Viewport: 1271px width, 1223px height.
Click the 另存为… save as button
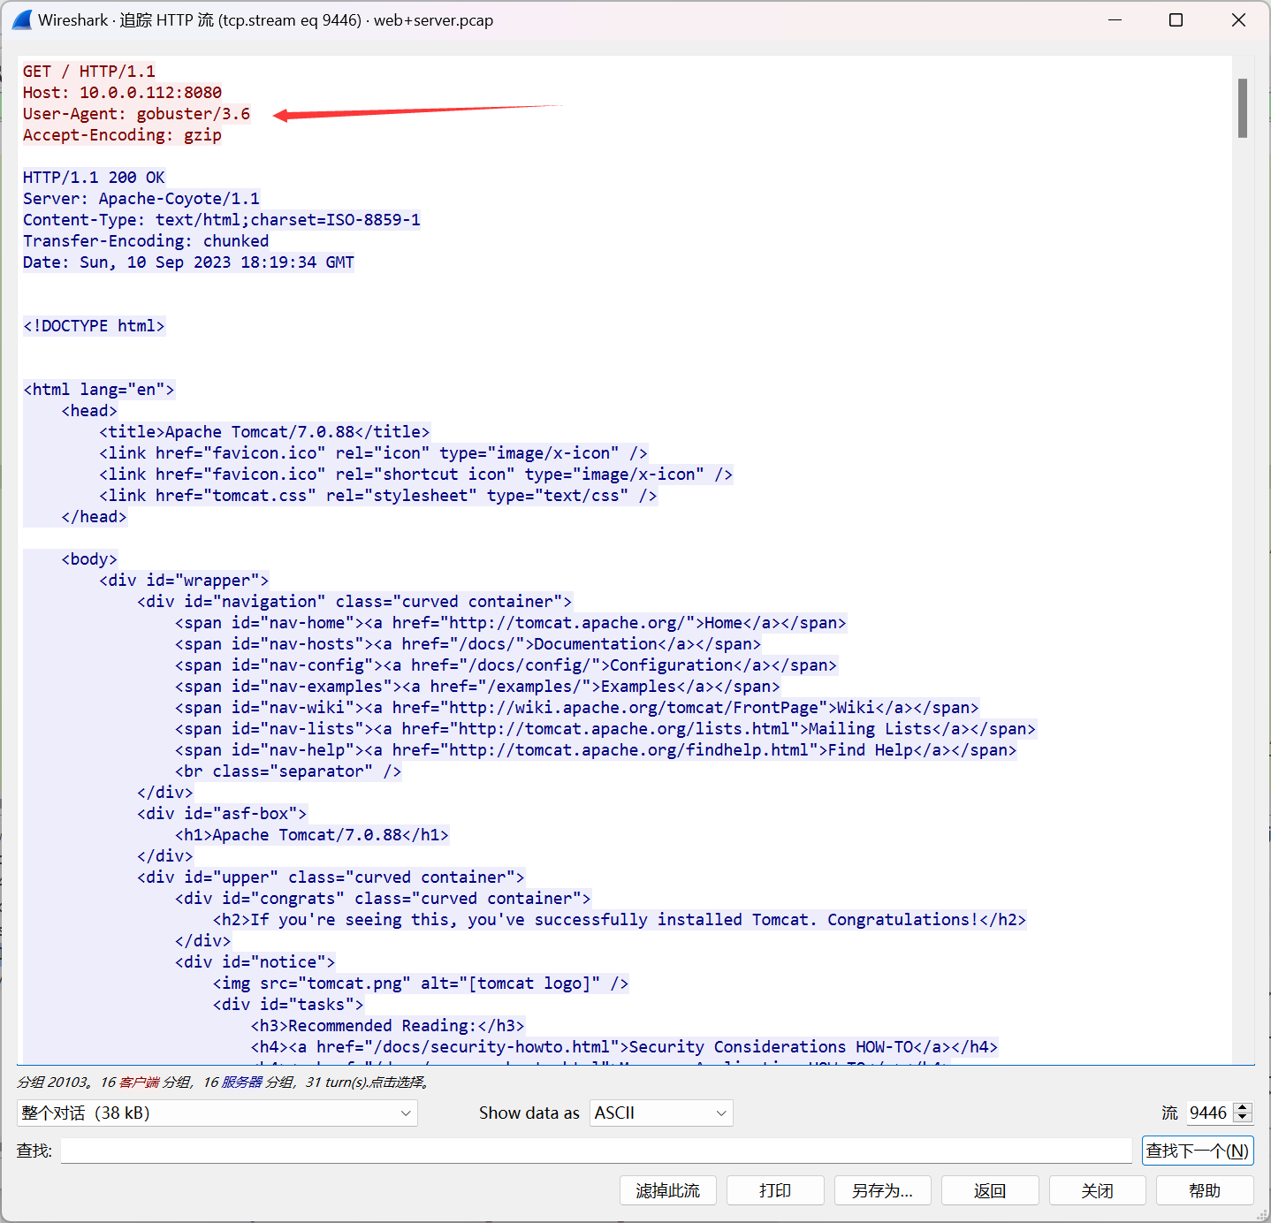[882, 1190]
